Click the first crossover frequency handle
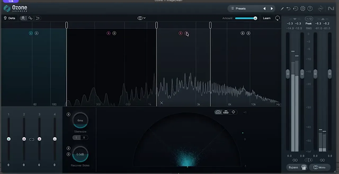Viewport: 339px width, 174px height. click(66, 25)
